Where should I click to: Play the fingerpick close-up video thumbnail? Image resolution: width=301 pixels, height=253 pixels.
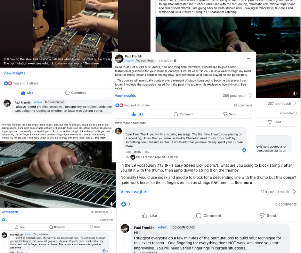(58, 174)
